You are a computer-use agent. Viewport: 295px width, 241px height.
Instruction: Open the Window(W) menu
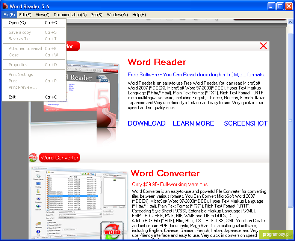(x=117, y=15)
